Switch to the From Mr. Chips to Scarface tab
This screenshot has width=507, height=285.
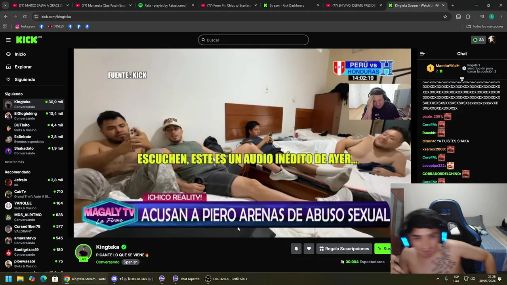coord(229,6)
